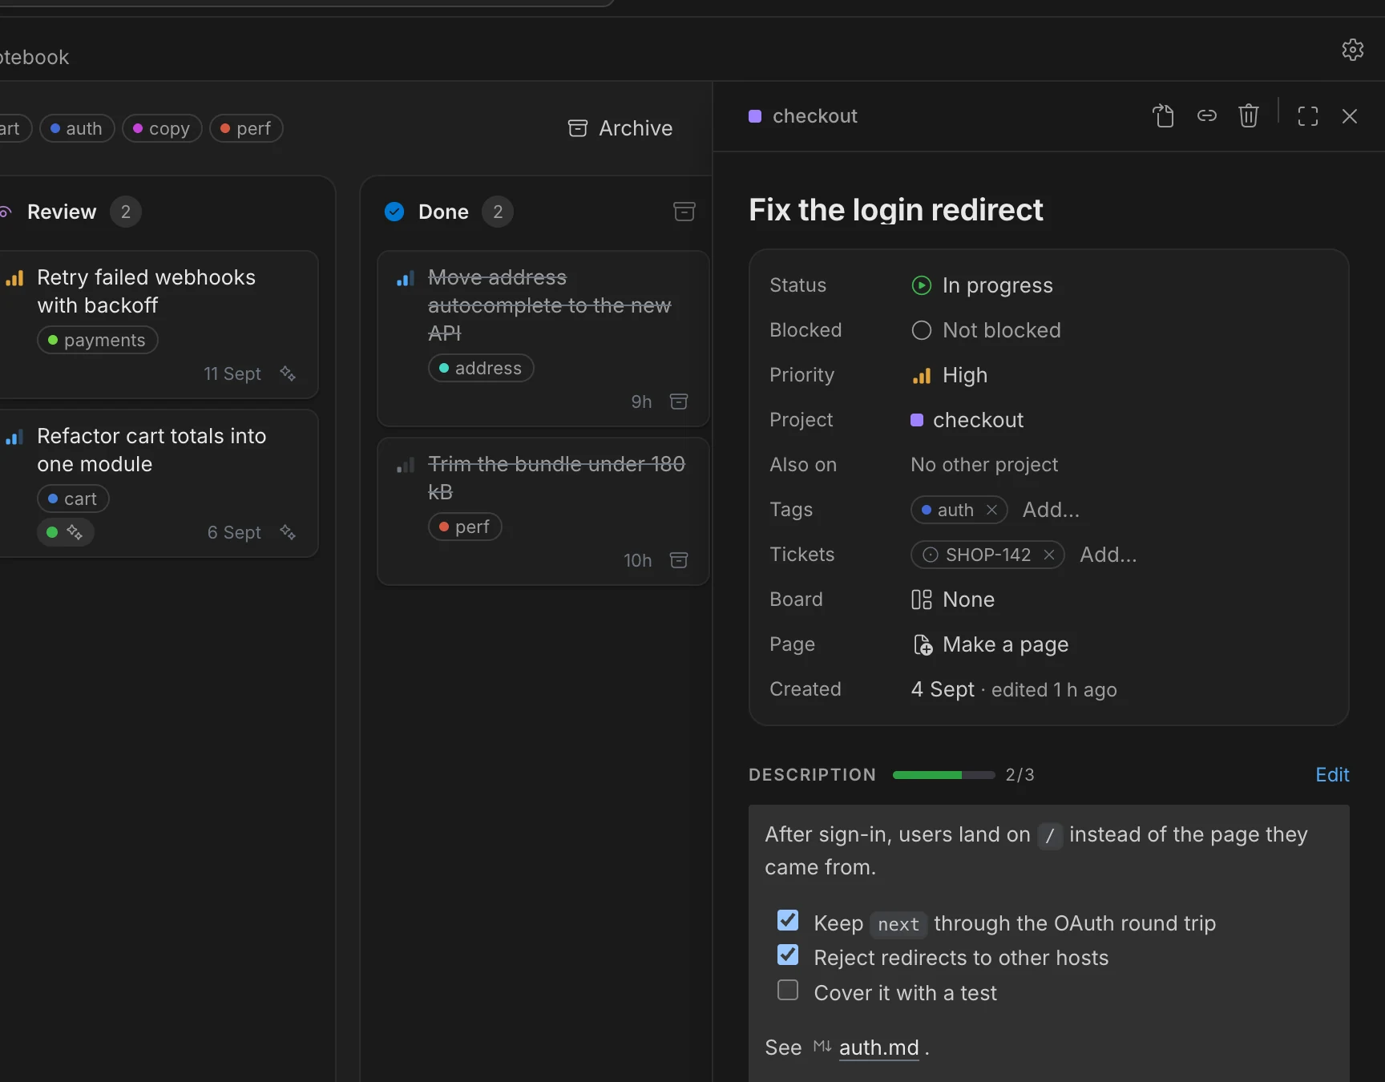Choose a board in the None field
Image resolution: width=1385 pixels, height=1082 pixels.
click(x=953, y=600)
